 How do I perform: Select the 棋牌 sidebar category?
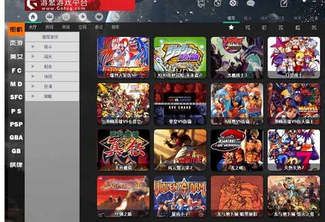tap(16, 165)
